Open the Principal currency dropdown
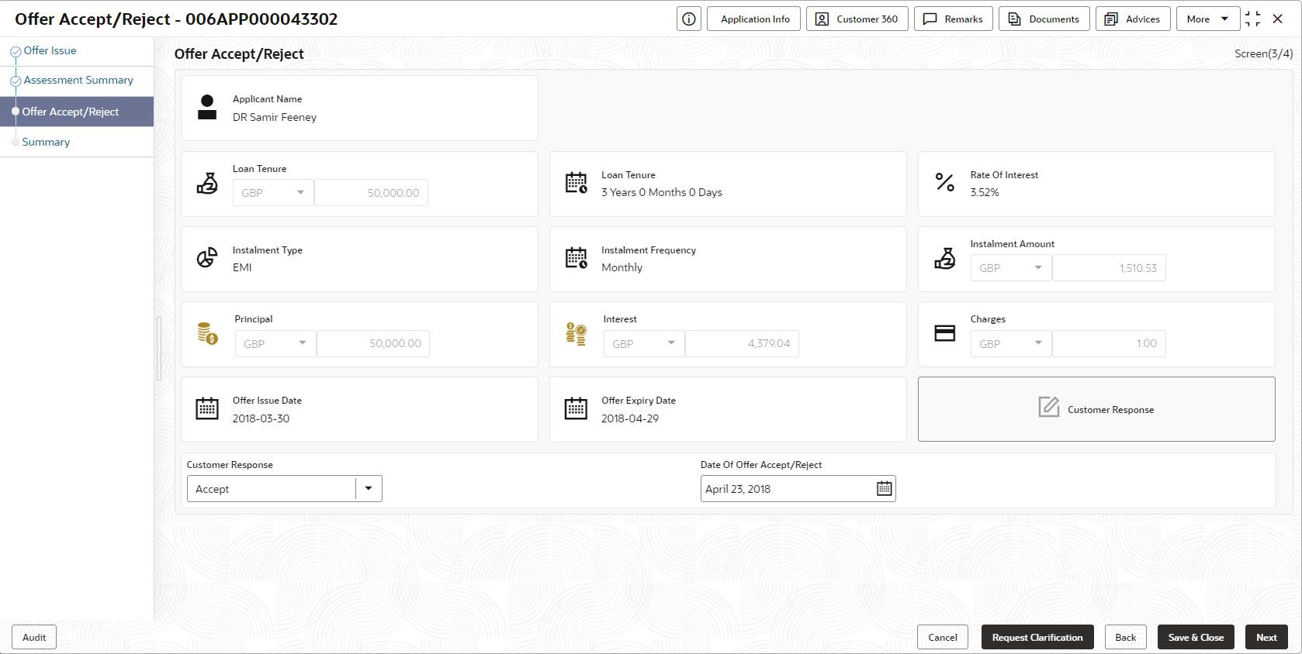The height and width of the screenshot is (654, 1302). tap(275, 344)
